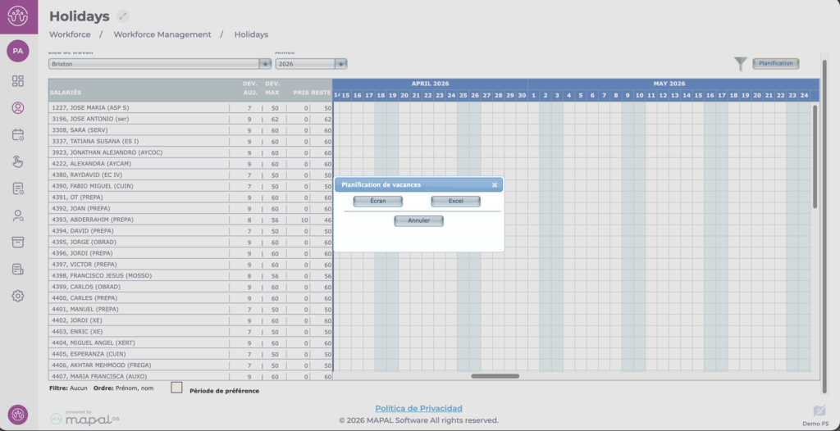Expand the Brixton workplace dropdown
The width and height of the screenshot is (840, 431).
265,63
